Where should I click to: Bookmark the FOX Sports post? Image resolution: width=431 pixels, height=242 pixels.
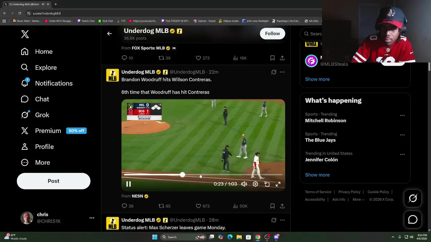272,58
